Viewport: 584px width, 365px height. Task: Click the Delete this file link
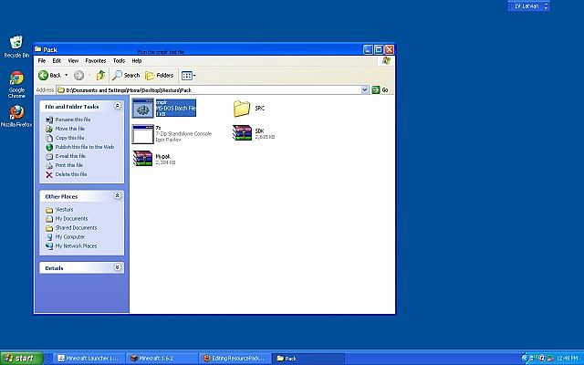pos(70,174)
